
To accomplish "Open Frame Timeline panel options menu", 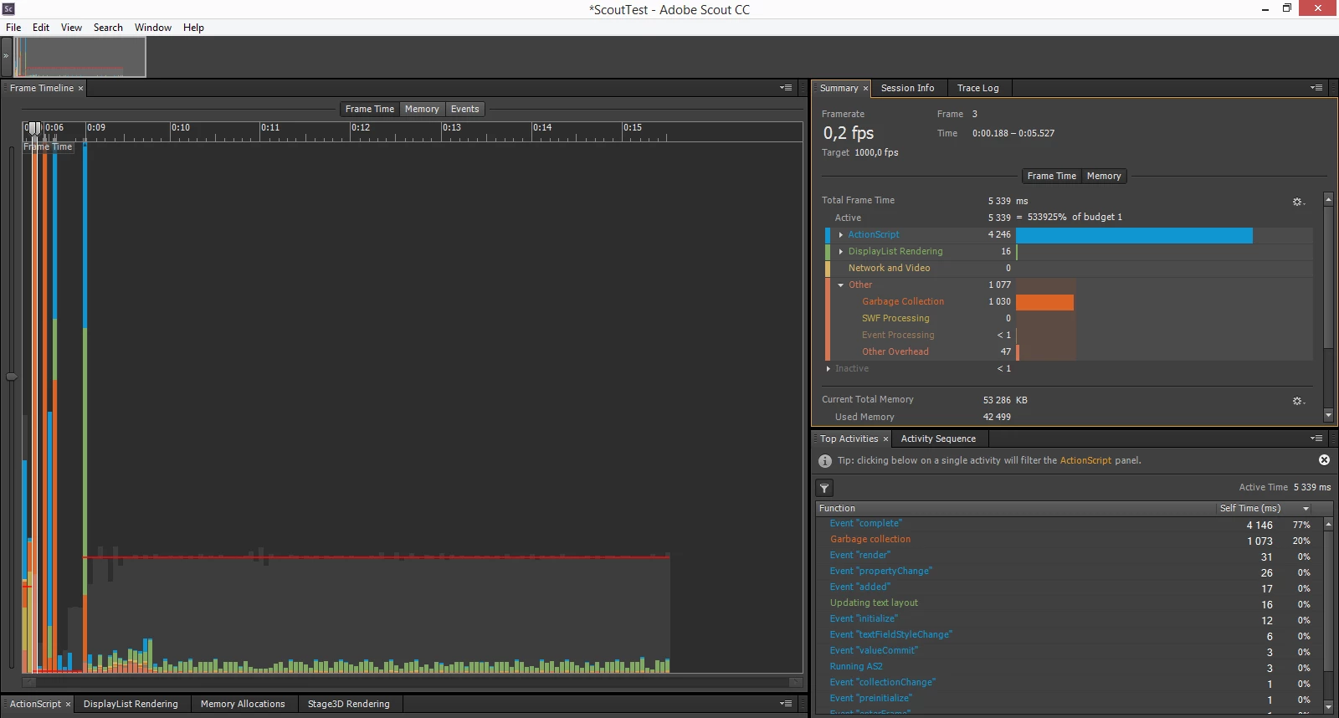I will (786, 88).
